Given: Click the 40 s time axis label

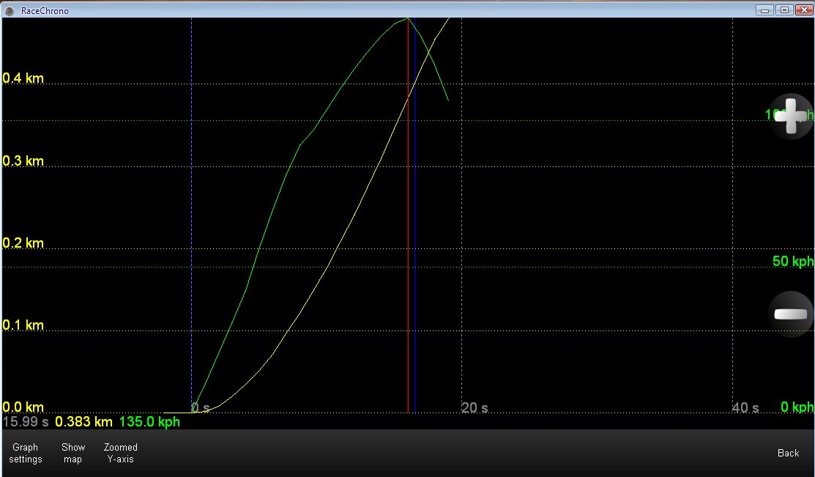Looking at the screenshot, I should point(745,408).
